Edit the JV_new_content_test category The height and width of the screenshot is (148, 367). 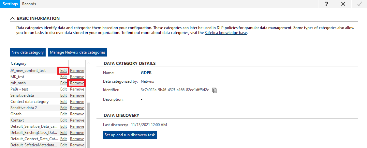(64, 71)
